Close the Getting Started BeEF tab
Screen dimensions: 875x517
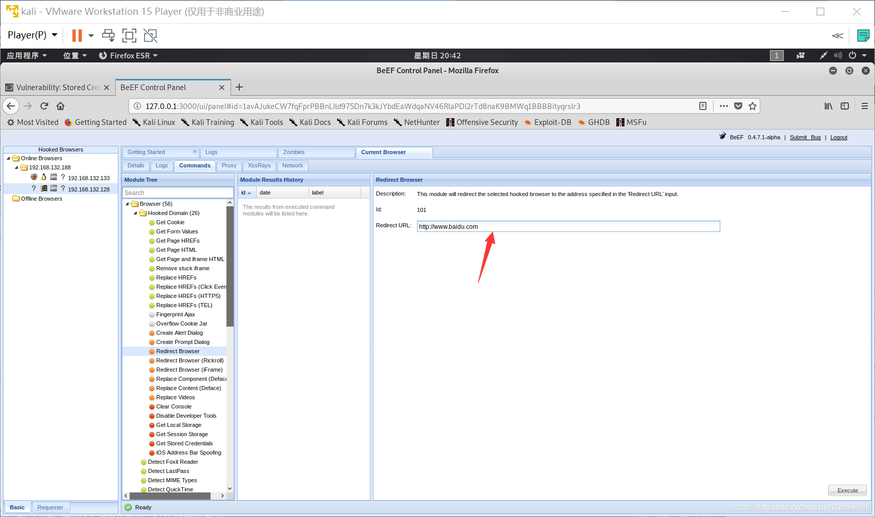pyautogui.click(x=195, y=152)
